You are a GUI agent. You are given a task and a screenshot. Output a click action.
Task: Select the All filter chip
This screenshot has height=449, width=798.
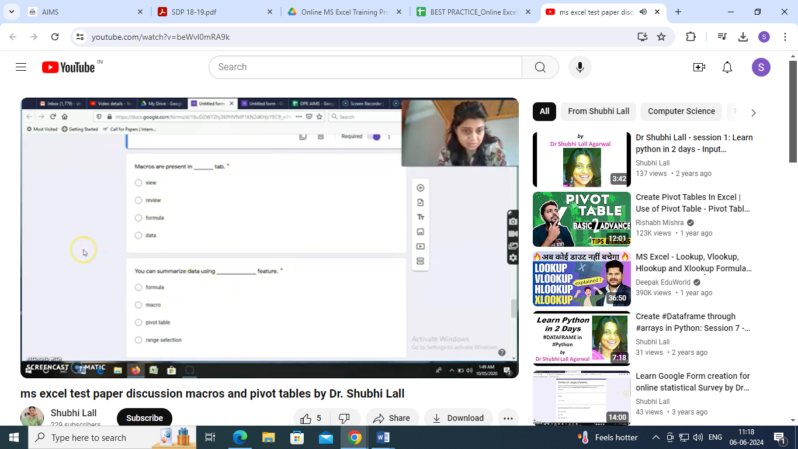(544, 111)
